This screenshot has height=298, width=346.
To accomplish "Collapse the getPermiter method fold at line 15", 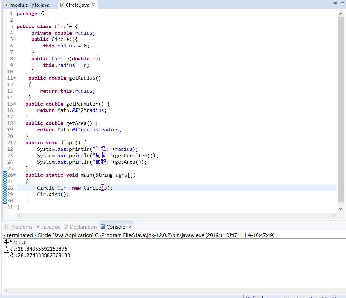I will pos(14,104).
